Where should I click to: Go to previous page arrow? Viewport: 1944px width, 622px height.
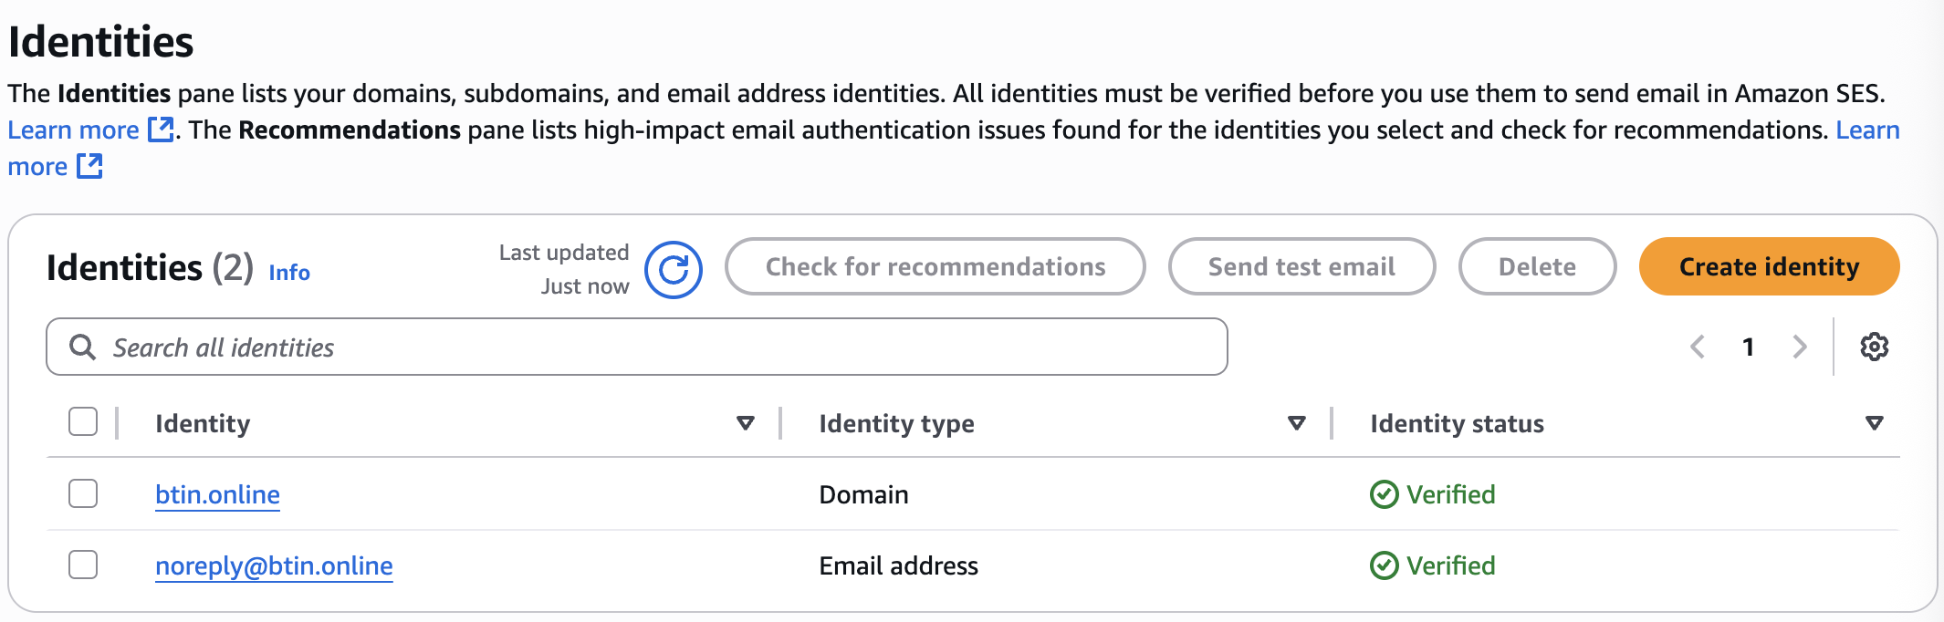click(x=1698, y=347)
